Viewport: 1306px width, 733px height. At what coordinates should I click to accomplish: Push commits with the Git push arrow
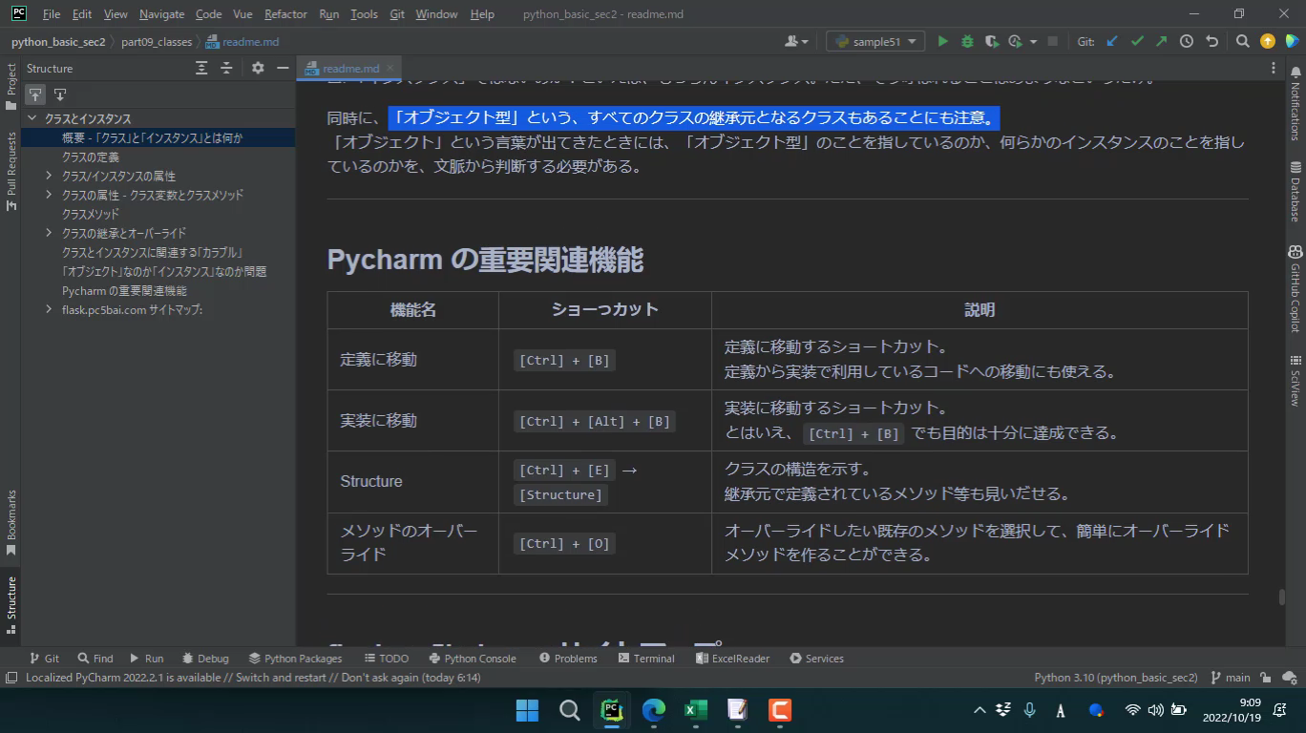1161,41
